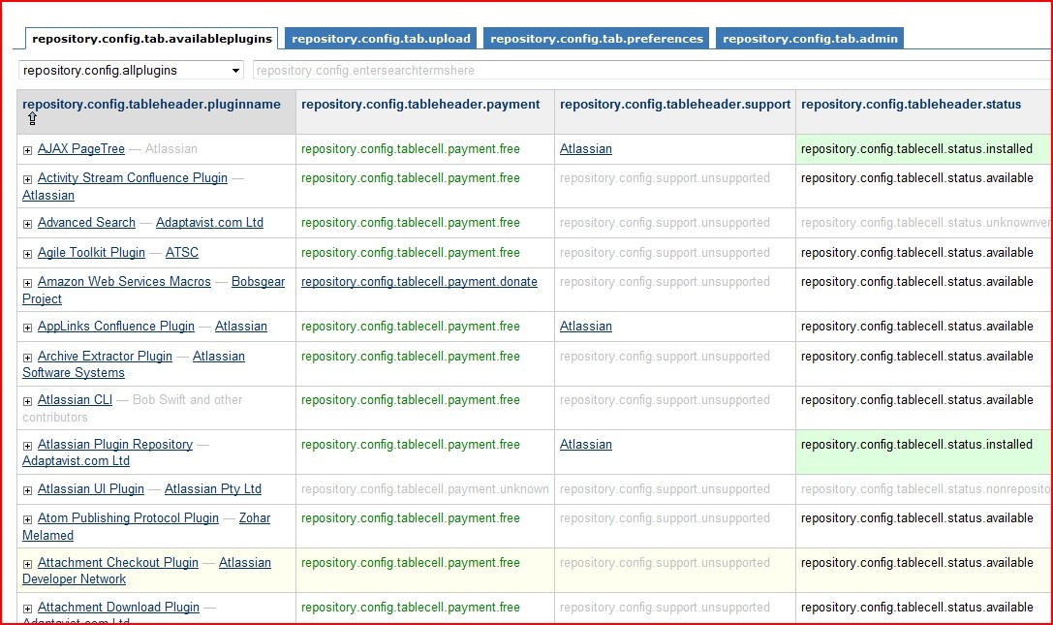This screenshot has width=1053, height=625.
Task: Expand the Atlassian UI Plugin row
Action: coord(27,490)
